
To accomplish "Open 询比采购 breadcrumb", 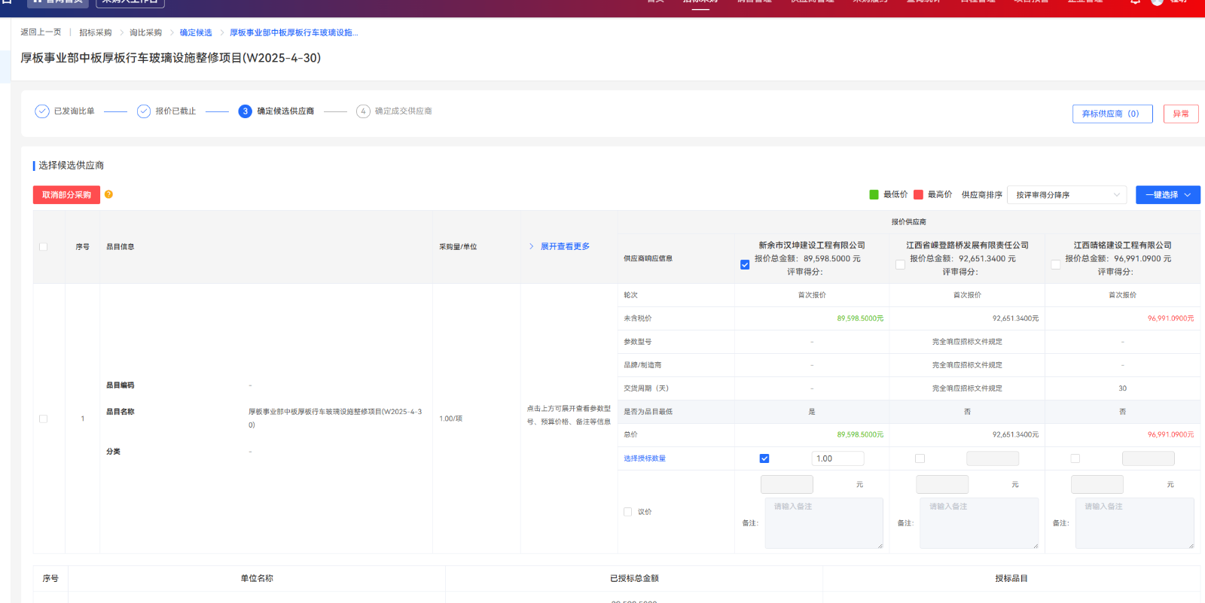I will point(145,32).
